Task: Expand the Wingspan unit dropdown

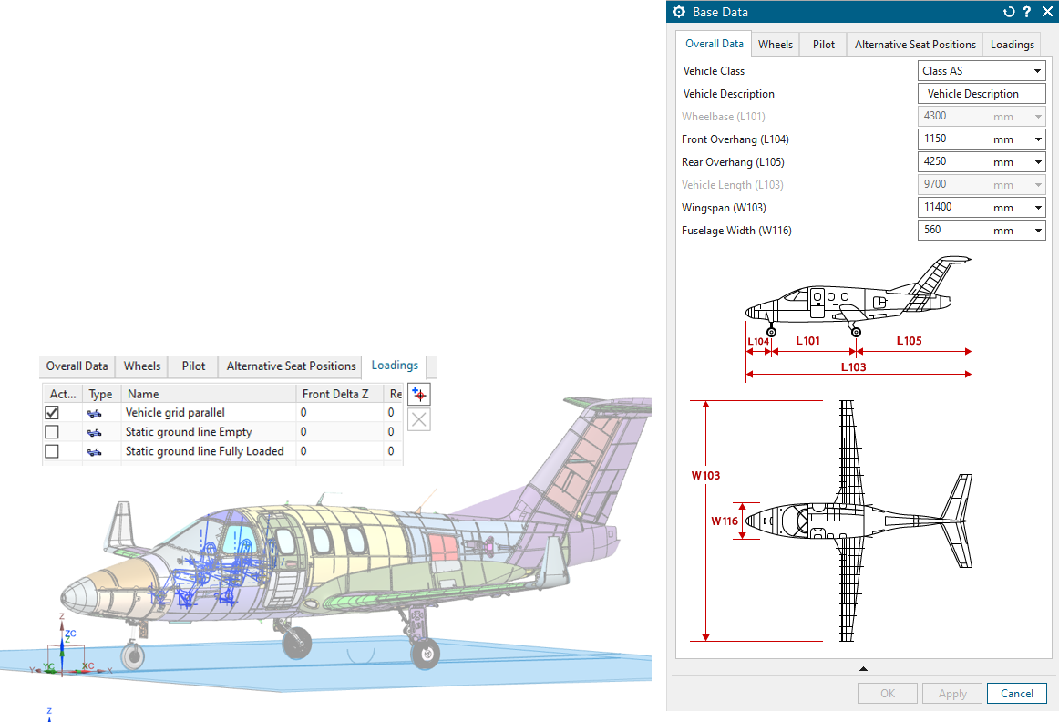Action: click(1038, 206)
